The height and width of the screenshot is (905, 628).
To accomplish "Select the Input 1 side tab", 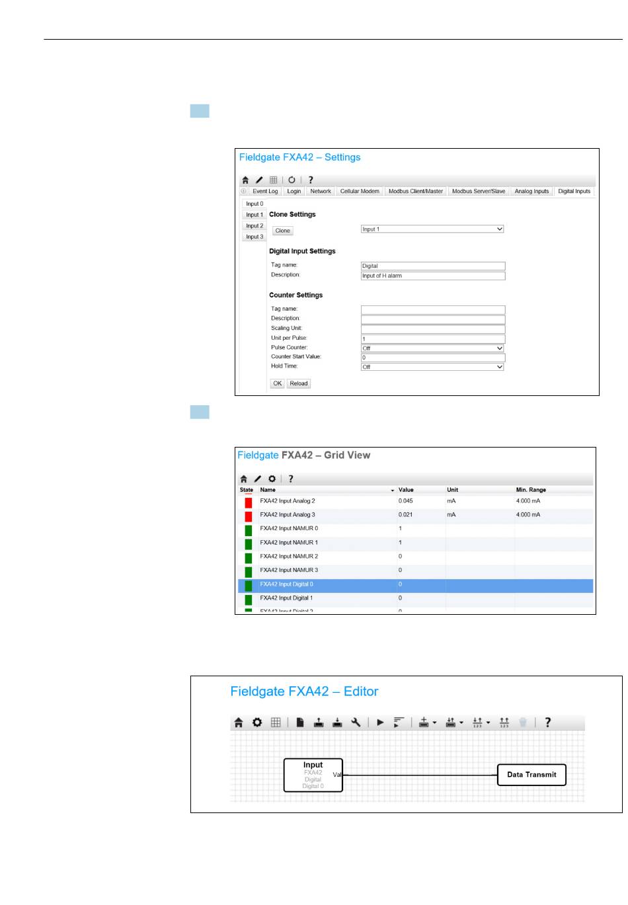I will [x=255, y=215].
